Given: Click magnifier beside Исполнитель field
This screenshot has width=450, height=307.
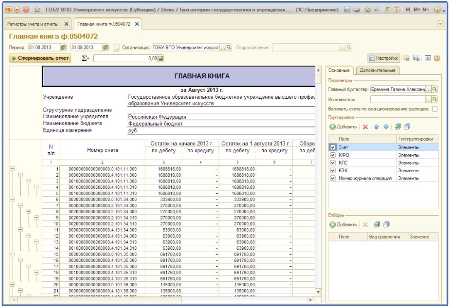Looking at the screenshot, I should click(x=435, y=100).
